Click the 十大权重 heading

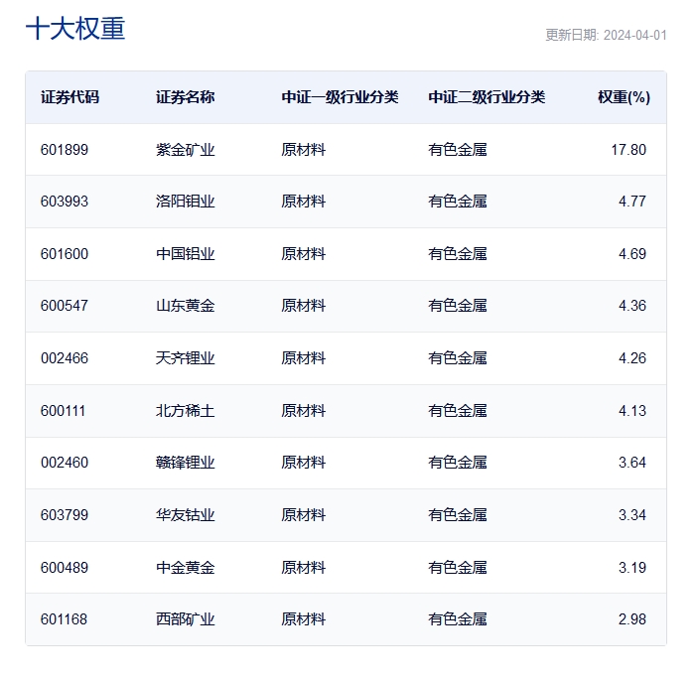[x=75, y=29]
